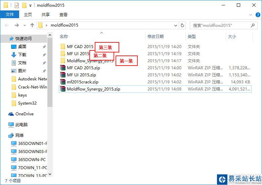The width and height of the screenshot is (262, 185).
Task: Click the properties icon in quick access toolbar
Action: pos(17,5)
